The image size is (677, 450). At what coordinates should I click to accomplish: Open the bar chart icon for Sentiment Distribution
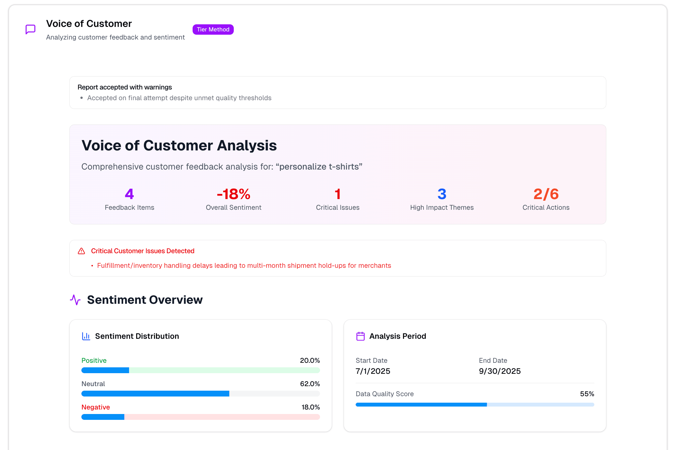point(86,336)
